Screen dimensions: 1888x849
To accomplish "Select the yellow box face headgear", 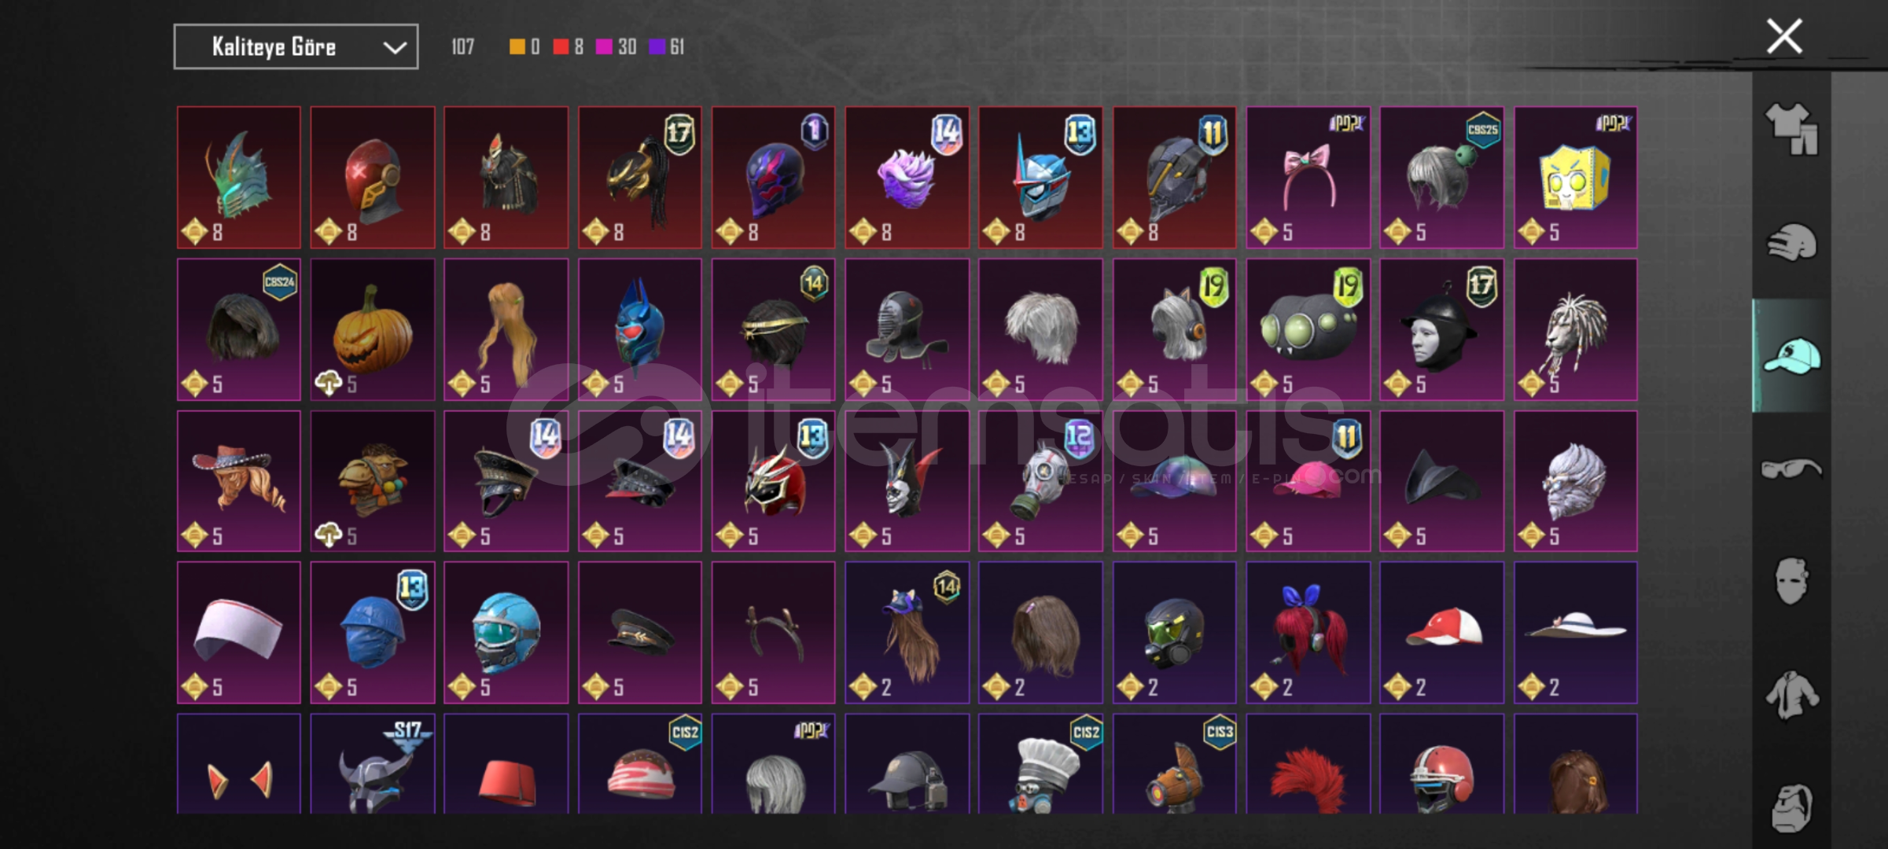I will tap(1575, 178).
